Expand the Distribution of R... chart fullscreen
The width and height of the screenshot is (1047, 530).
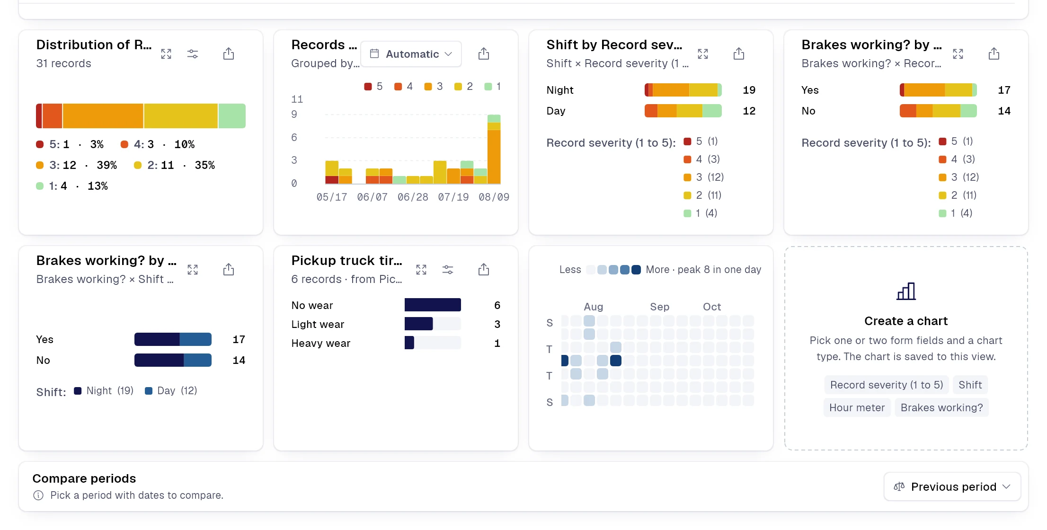(x=166, y=54)
